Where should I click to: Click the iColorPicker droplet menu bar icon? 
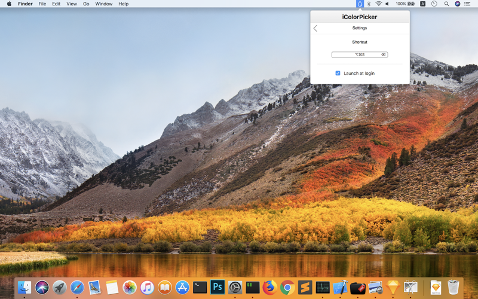pos(360,4)
